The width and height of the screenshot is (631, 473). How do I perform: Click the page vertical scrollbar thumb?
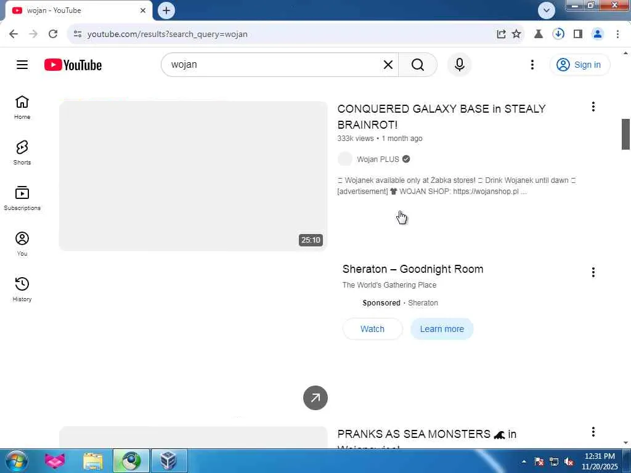625,134
